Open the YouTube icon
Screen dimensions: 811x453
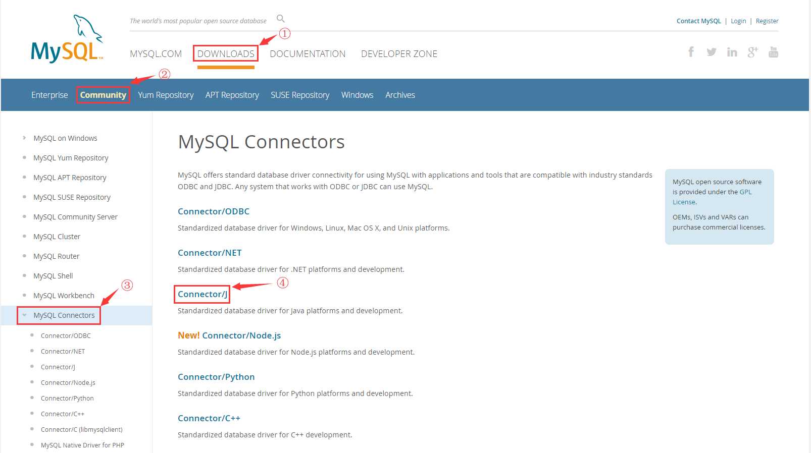click(773, 51)
